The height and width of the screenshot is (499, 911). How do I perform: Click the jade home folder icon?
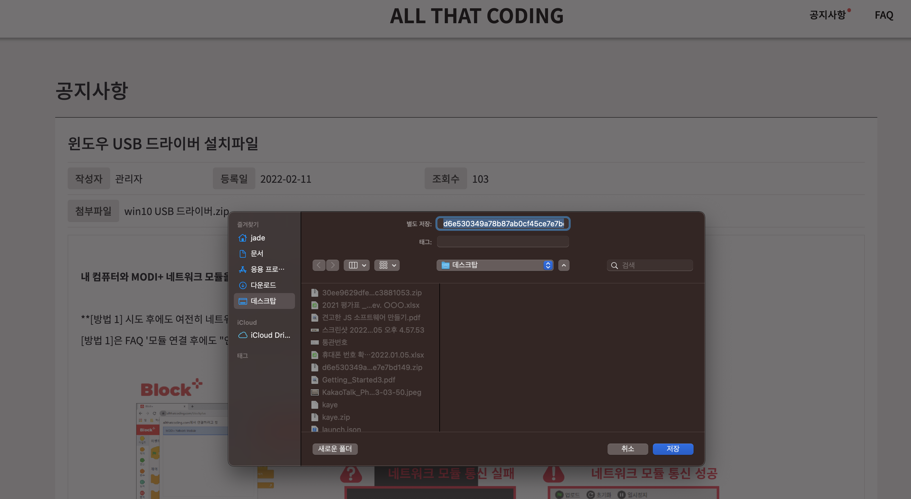(243, 238)
